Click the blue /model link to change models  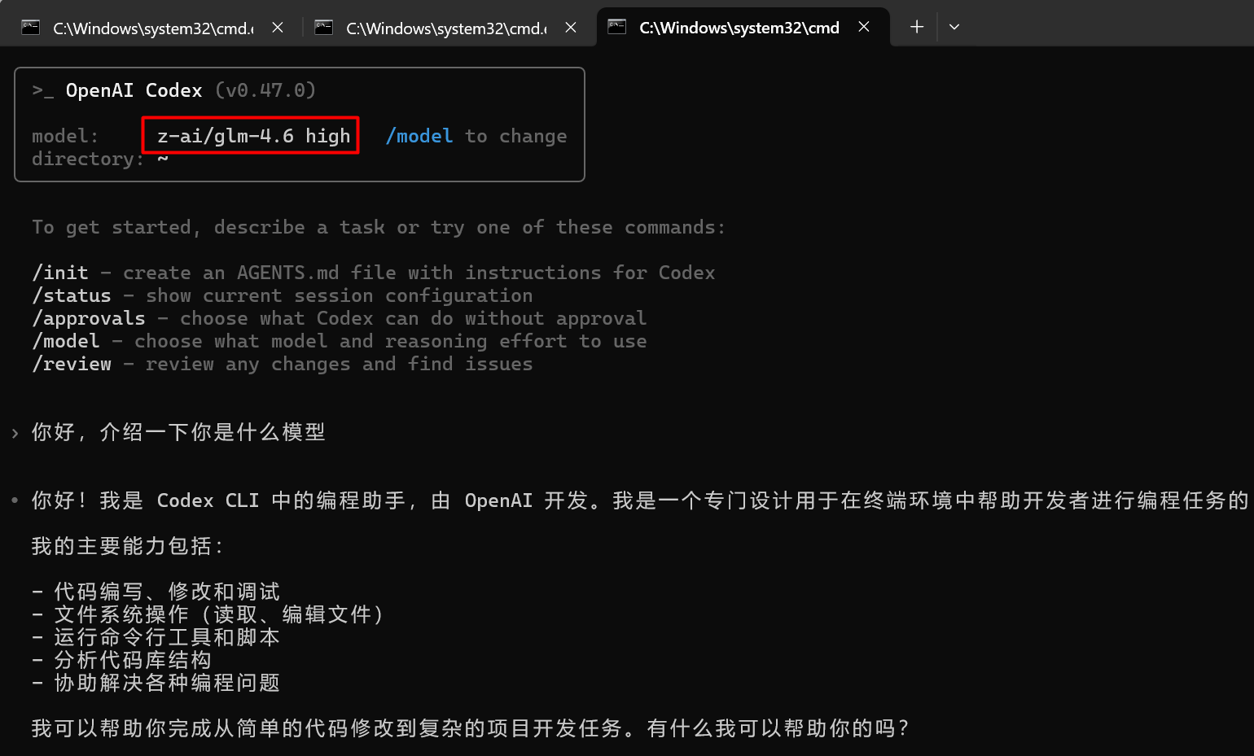point(419,136)
